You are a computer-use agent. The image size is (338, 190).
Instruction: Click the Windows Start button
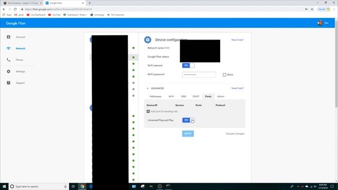(4, 186)
